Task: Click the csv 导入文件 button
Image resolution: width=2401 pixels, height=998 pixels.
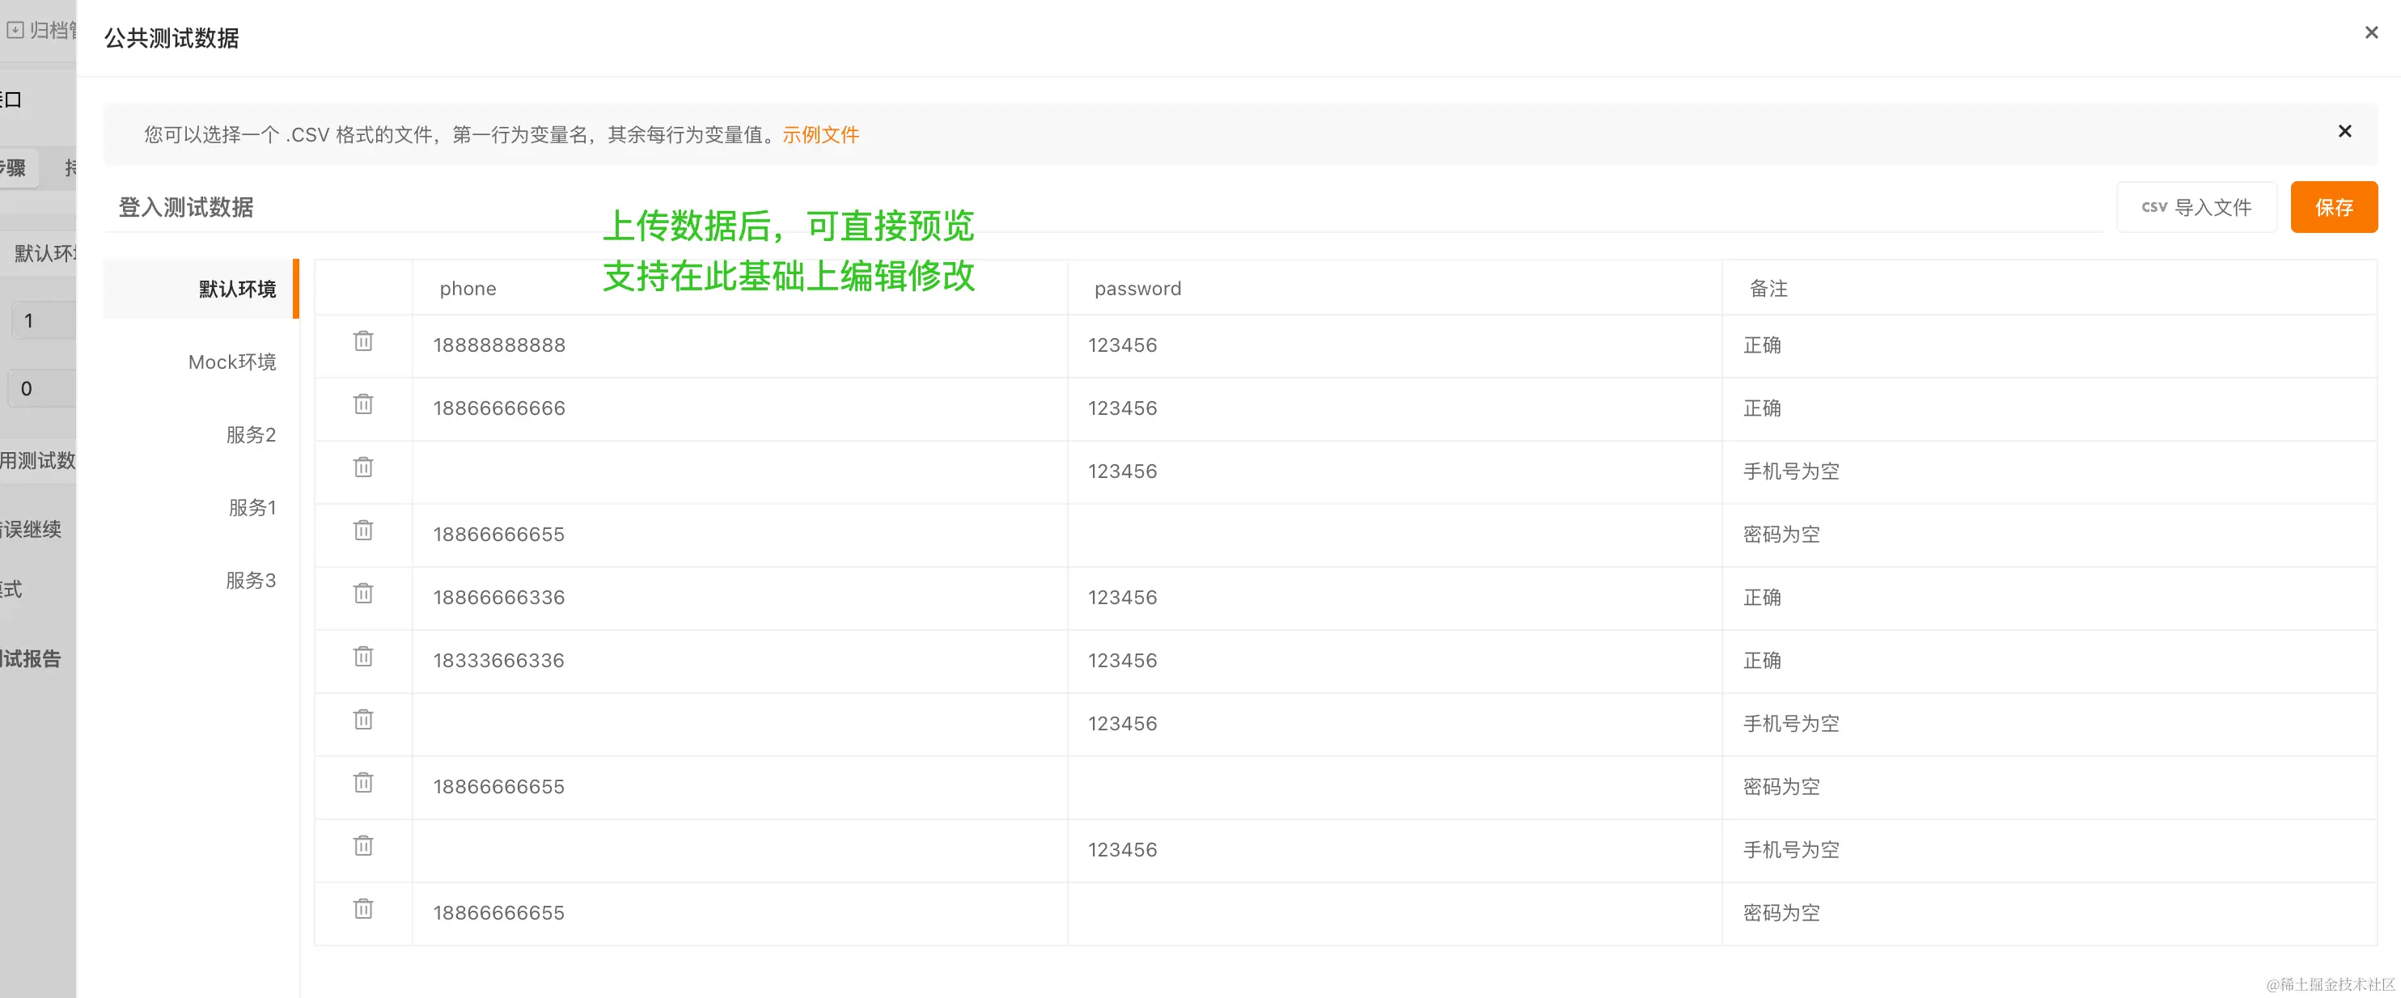Action: coord(2196,207)
